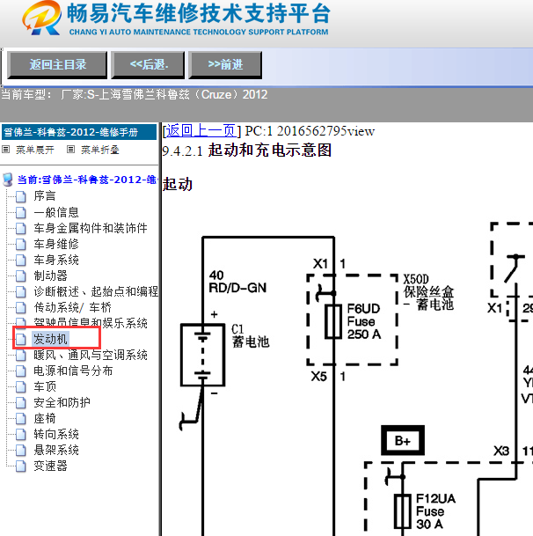
Task: Click the X50D 保险丝盒 label
Action: click(x=428, y=292)
